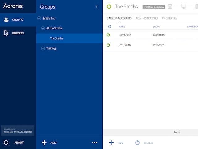
Task: Sort by power status column header
Action: (110, 26)
